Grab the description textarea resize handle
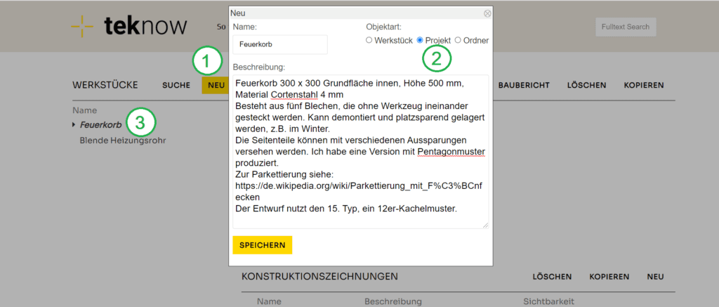The image size is (719, 307). pos(485,225)
